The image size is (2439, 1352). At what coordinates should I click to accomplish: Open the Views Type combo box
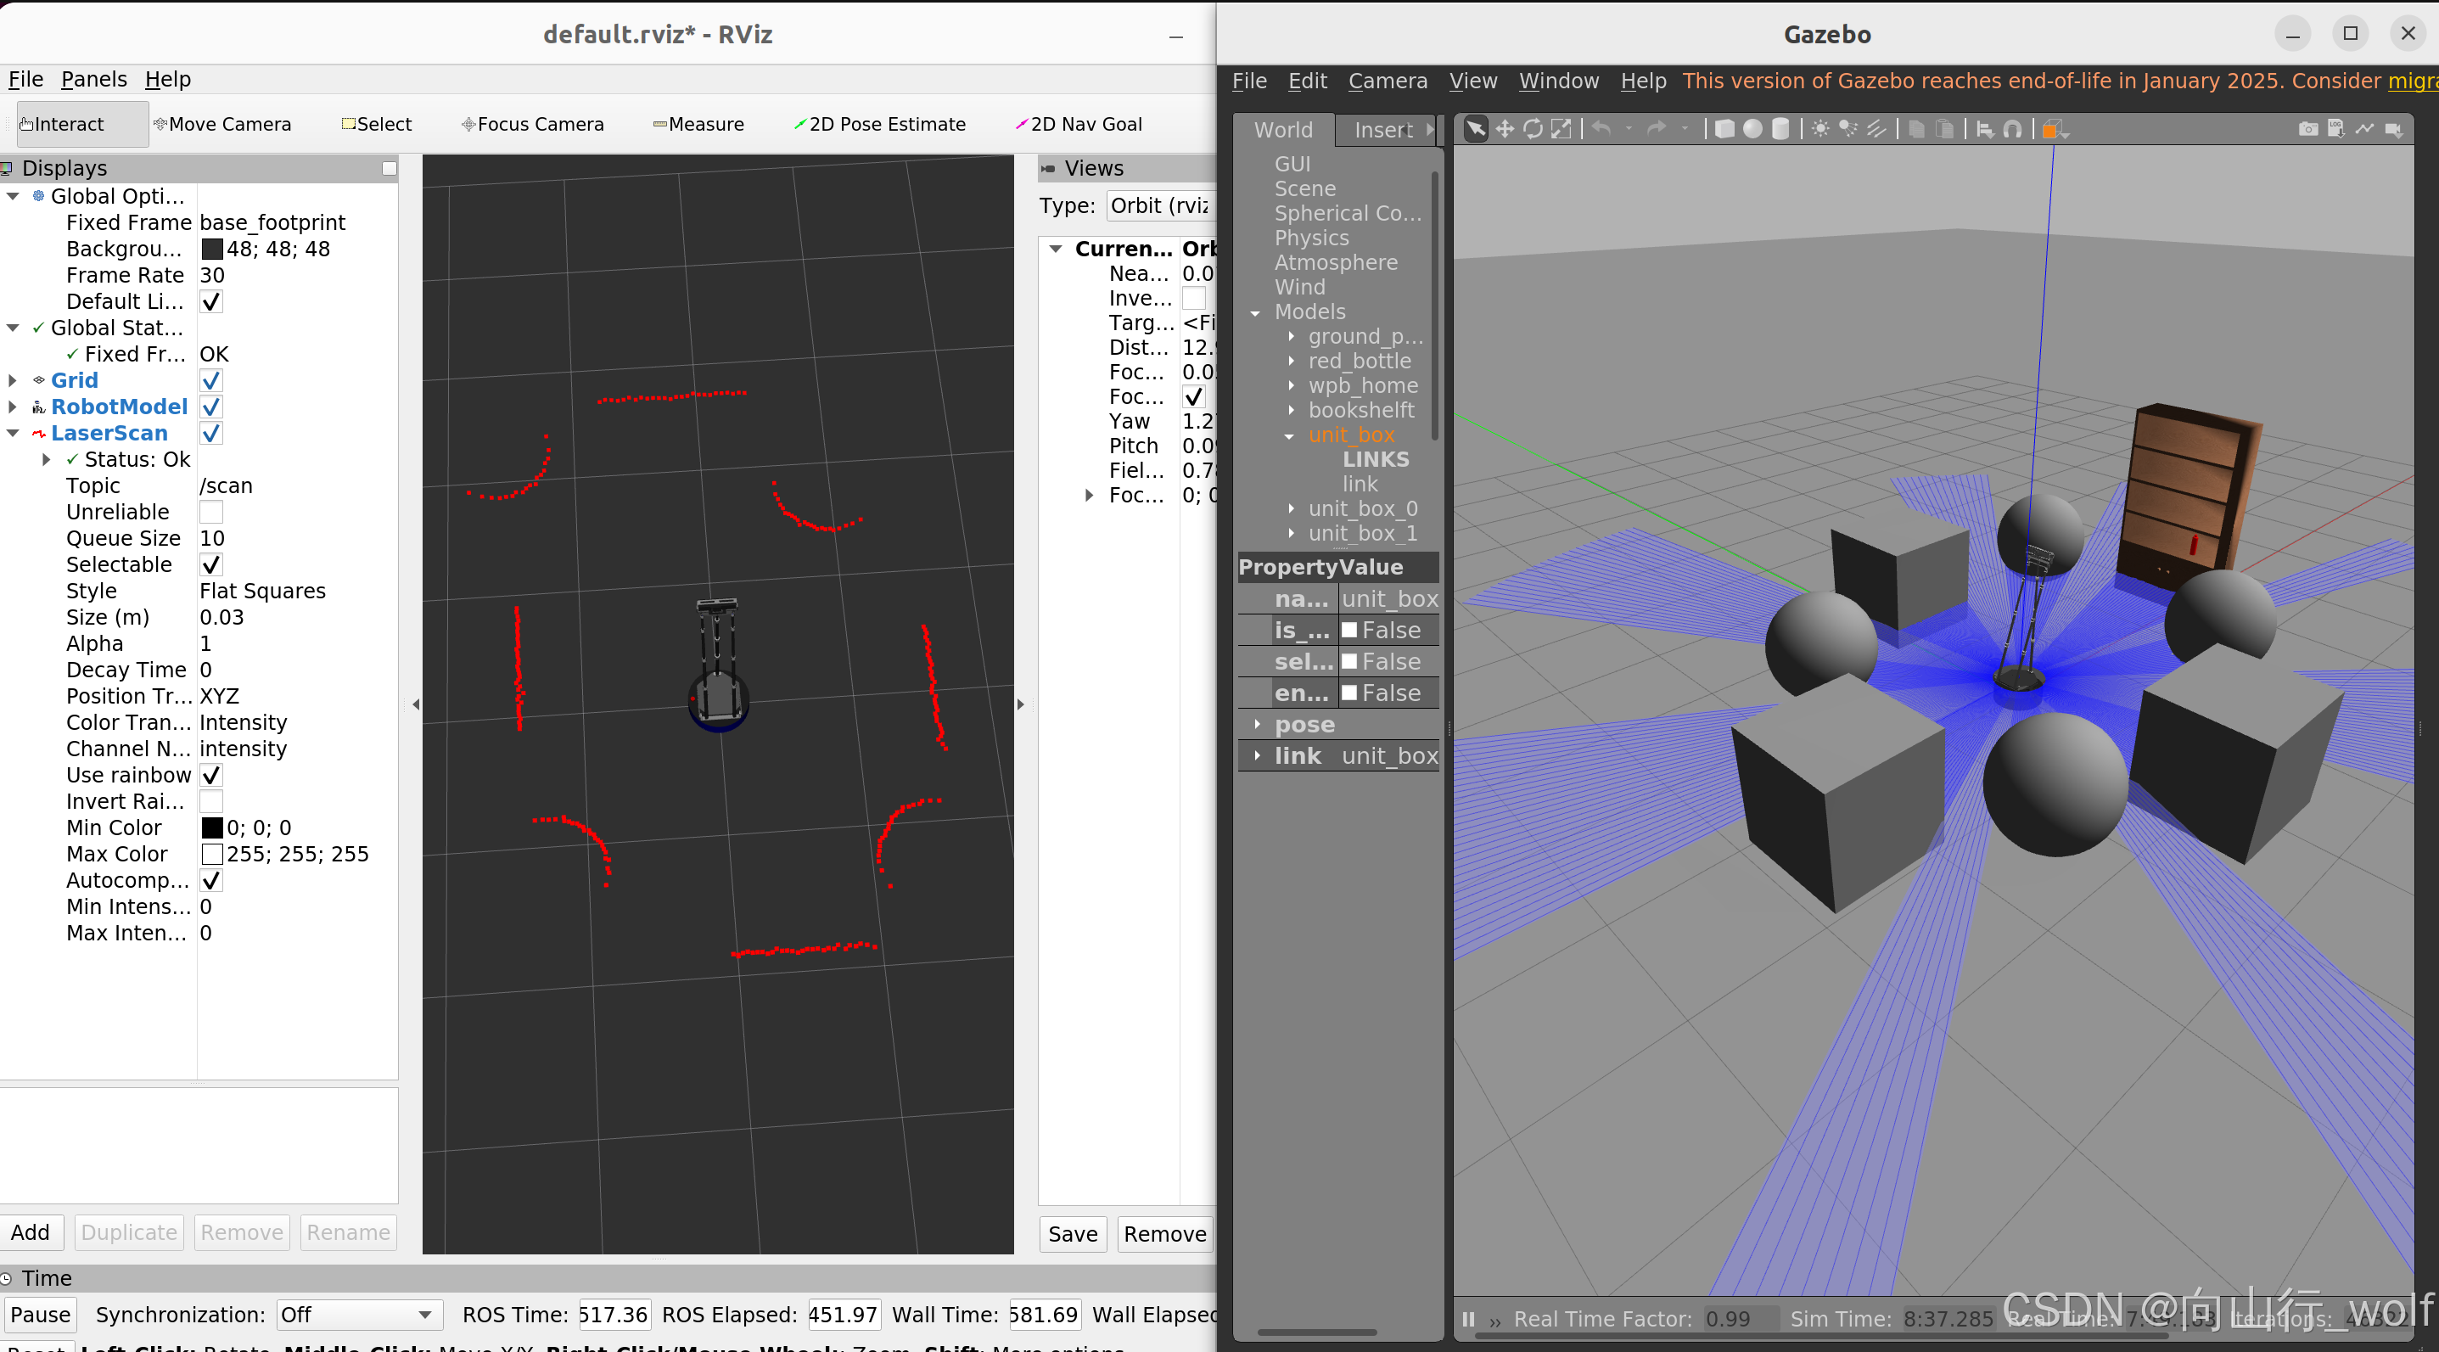[x=1162, y=206]
